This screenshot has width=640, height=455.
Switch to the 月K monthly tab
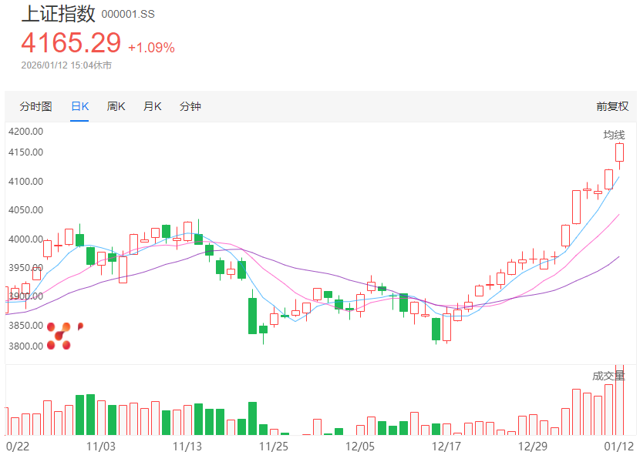[152, 106]
